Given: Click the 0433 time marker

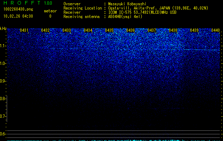Looking at the screenshot, I should pyautogui.click(x=67, y=30).
